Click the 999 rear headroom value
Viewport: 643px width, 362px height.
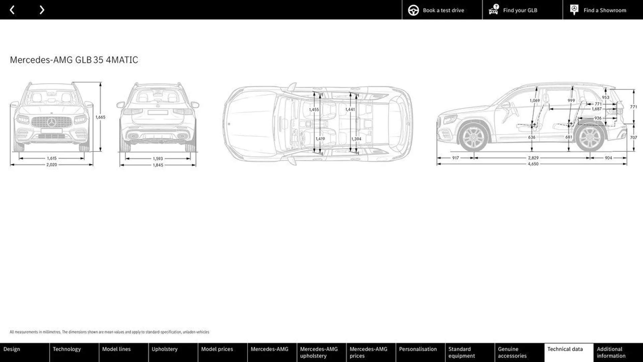click(571, 101)
